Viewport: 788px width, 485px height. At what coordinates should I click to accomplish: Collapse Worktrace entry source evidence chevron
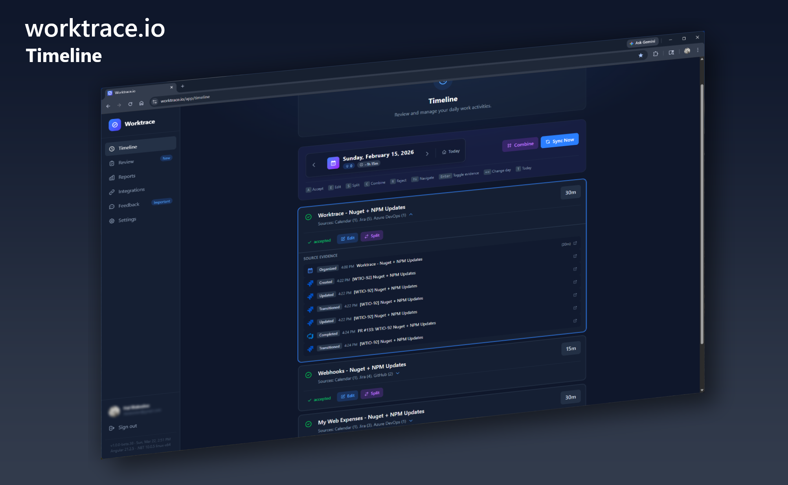click(411, 214)
